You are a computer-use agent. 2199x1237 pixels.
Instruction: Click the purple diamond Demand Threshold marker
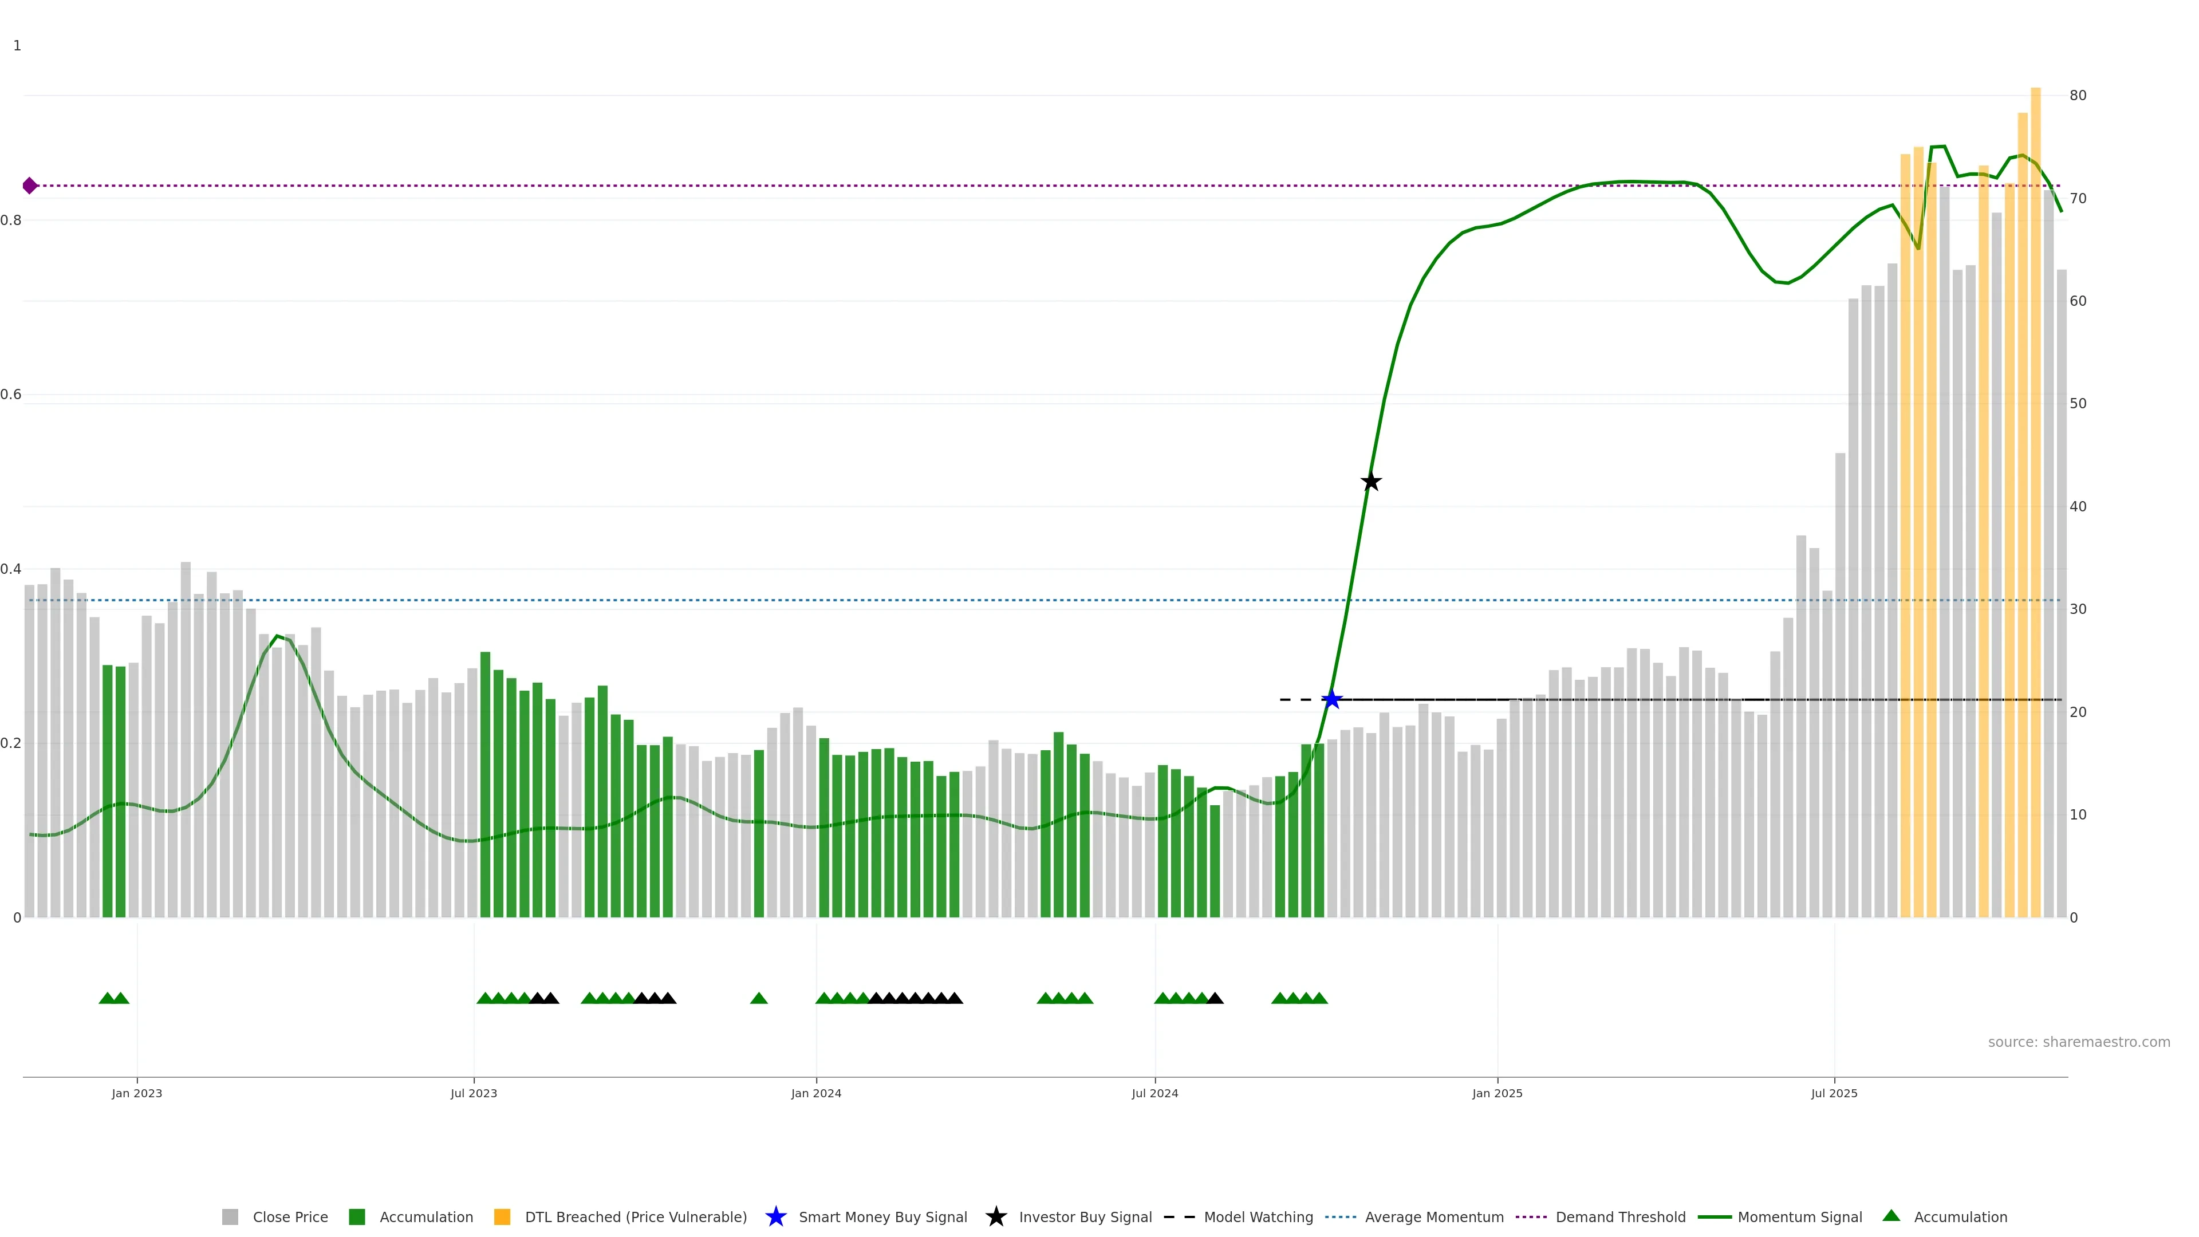(30, 185)
